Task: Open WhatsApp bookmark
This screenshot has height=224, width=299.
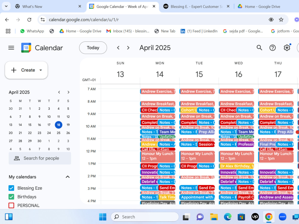Action: [x=32, y=31]
